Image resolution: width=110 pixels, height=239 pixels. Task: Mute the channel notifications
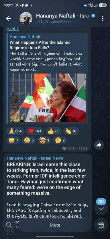click(55, 225)
